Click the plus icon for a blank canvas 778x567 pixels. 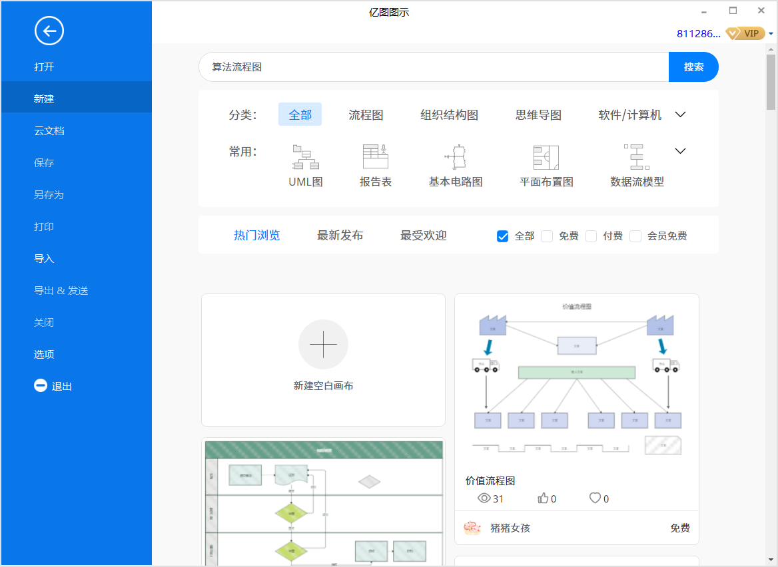323,345
